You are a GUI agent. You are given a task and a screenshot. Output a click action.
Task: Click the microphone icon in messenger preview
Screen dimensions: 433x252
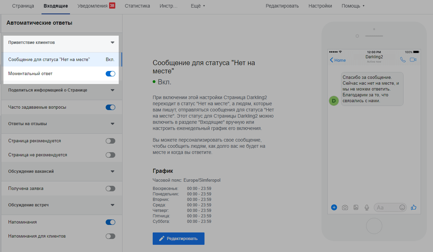(x=367, y=207)
